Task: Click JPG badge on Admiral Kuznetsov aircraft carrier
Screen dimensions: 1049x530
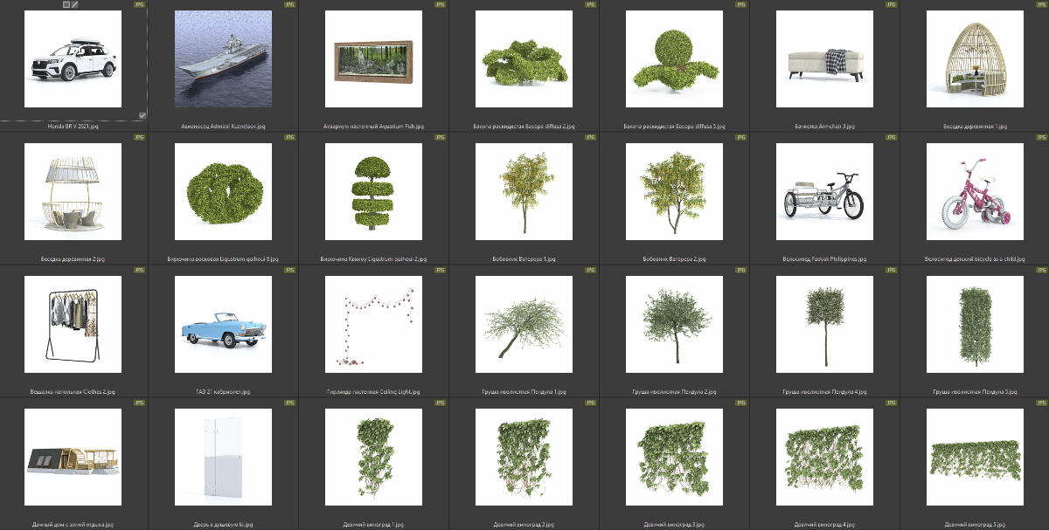Action: tap(289, 4)
